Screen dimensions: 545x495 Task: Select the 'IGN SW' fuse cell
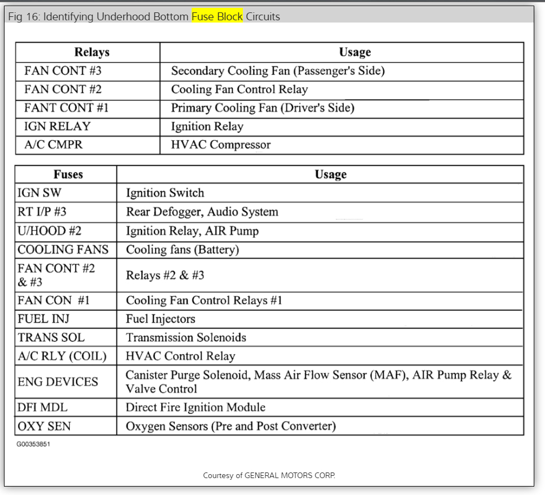click(x=66, y=193)
